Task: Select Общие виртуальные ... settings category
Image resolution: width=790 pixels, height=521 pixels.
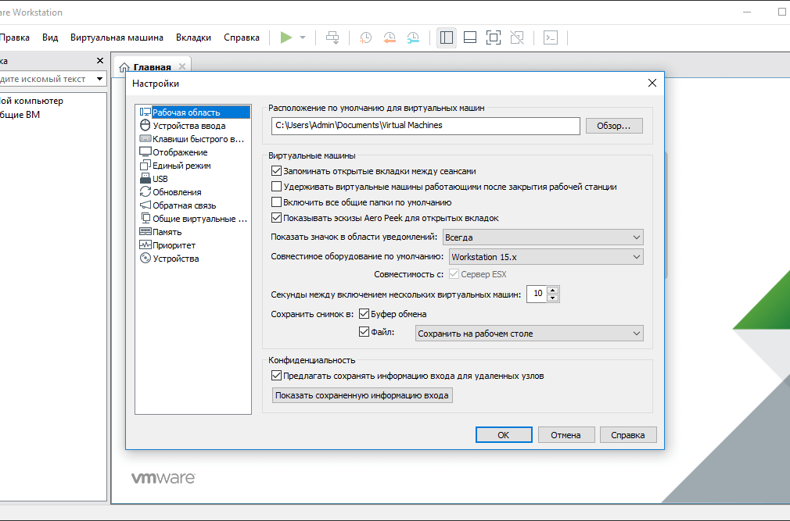Action: 193,219
